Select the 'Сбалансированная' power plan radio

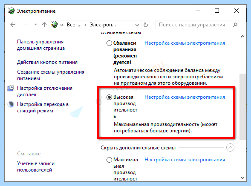(109, 43)
